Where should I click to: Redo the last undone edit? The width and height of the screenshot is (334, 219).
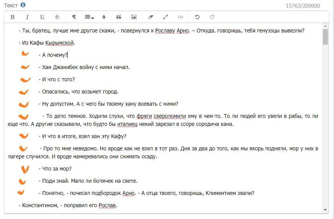click(x=212, y=17)
